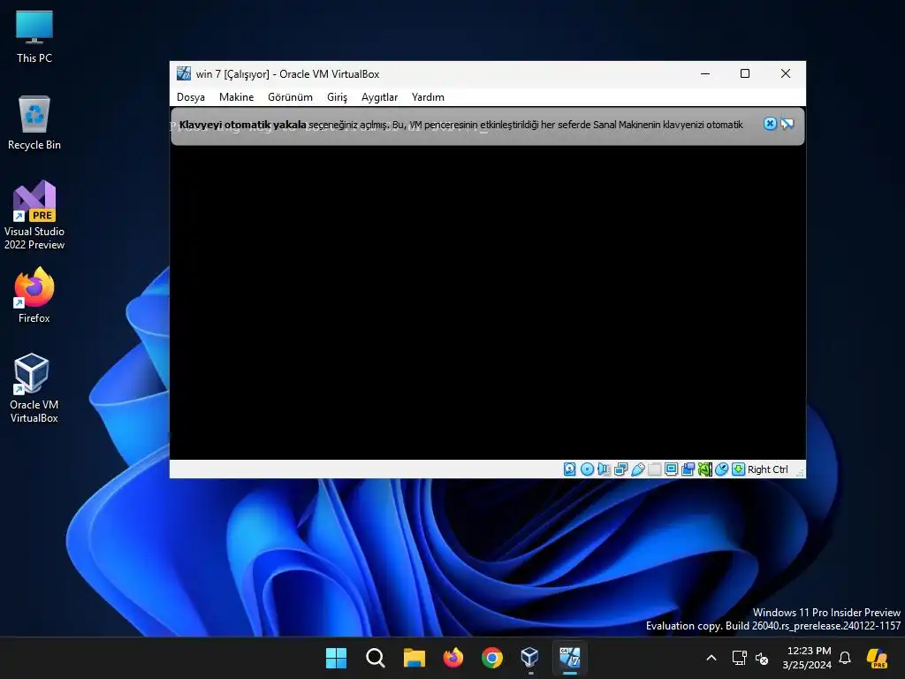The image size is (905, 679).
Task: Open the display settings indicator
Action: [x=672, y=469]
